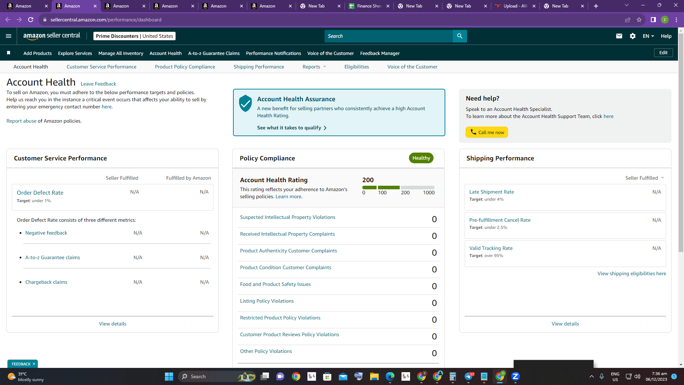Screen dimensions: 684x385
Task: Close the FEEDBACK tab with its X
Action: click(x=34, y=364)
